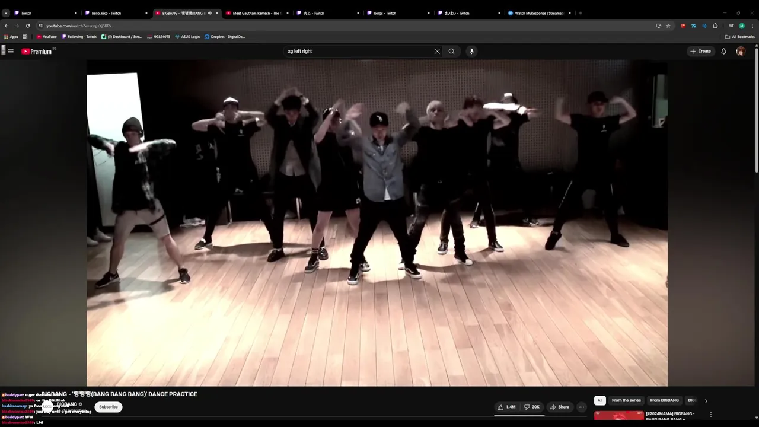Switch to 'まいまい - Twitch' tab
The width and height of the screenshot is (759, 427).
point(467,12)
